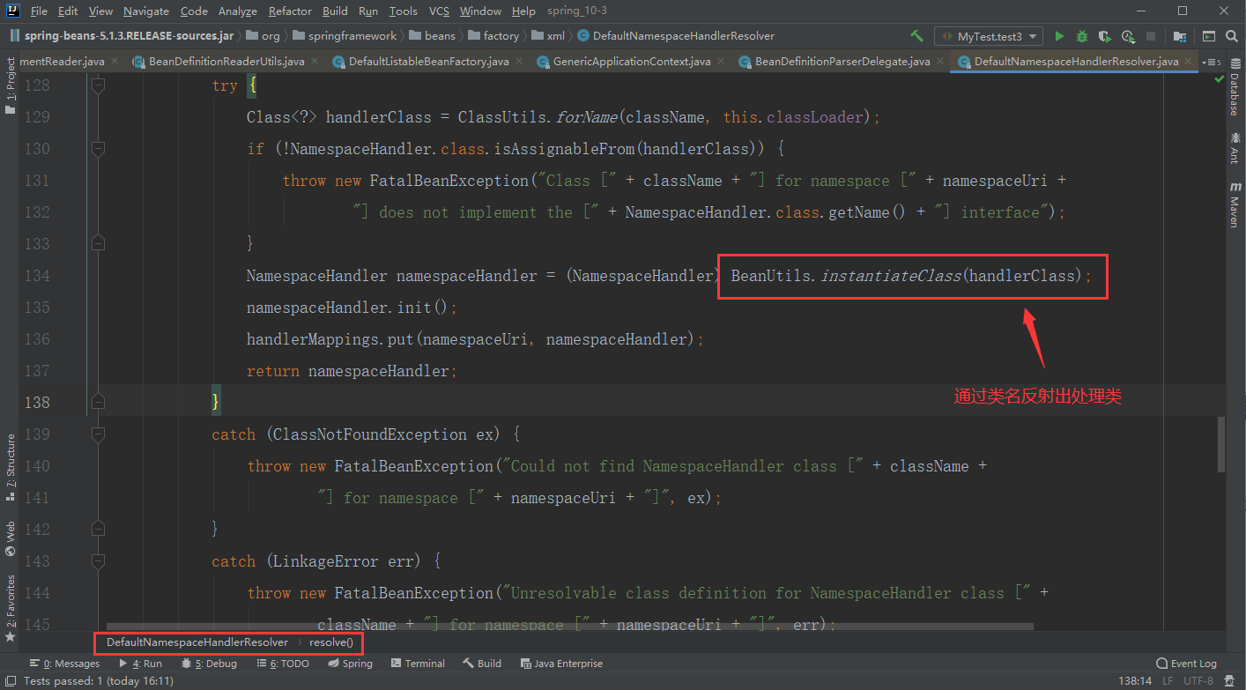The image size is (1246, 690).
Task: Change the UTF-8 file encoding
Action: click(x=1198, y=681)
